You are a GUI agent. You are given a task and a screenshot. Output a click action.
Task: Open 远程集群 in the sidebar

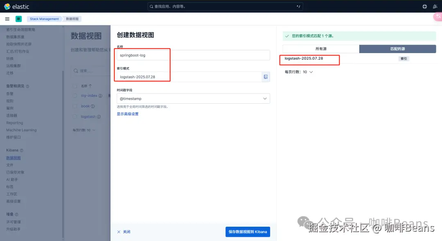(14, 66)
